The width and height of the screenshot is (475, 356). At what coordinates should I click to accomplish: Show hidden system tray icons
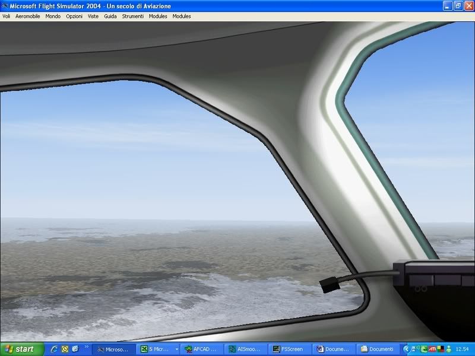[x=406, y=349]
